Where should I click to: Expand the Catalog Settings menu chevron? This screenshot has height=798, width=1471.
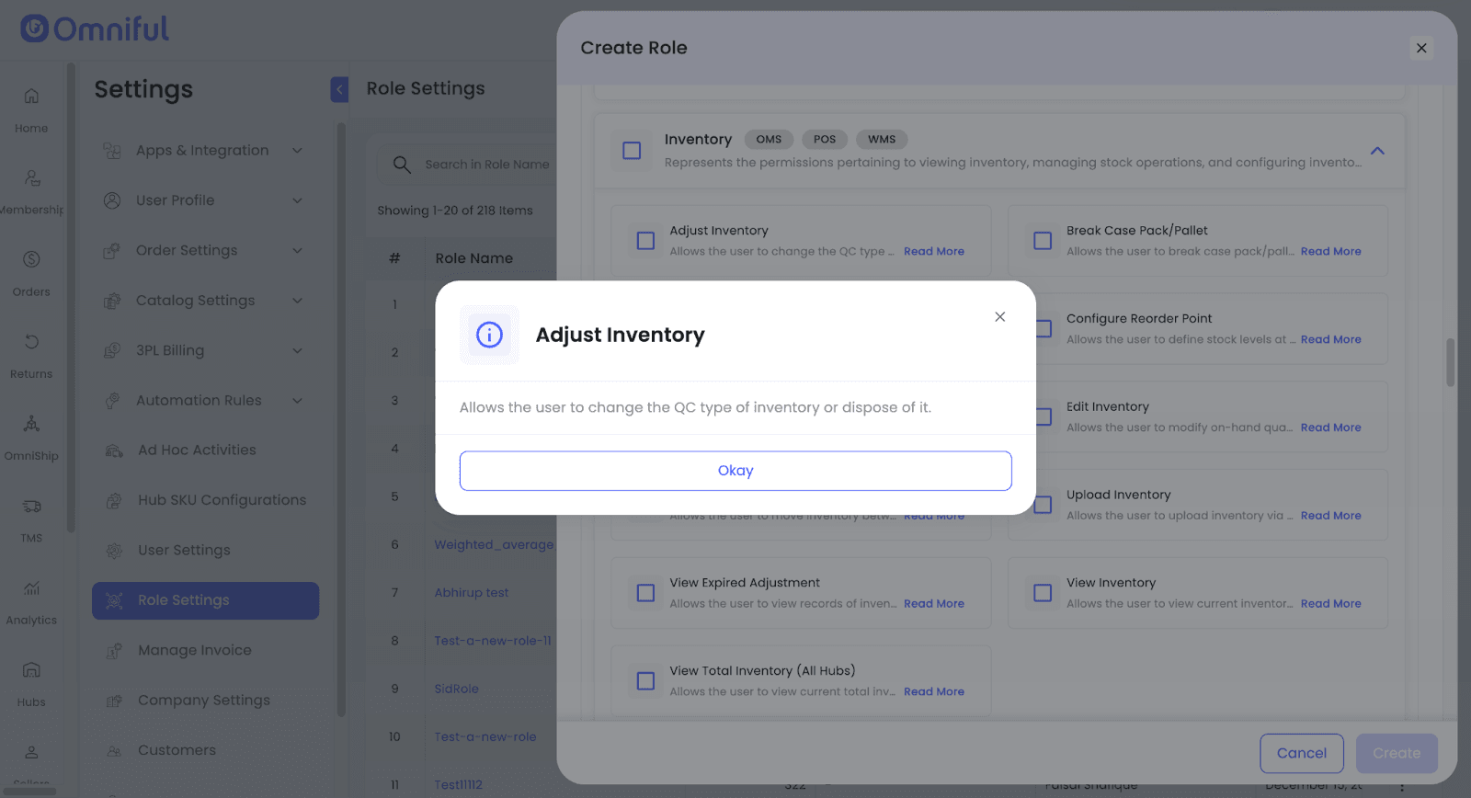(x=297, y=301)
